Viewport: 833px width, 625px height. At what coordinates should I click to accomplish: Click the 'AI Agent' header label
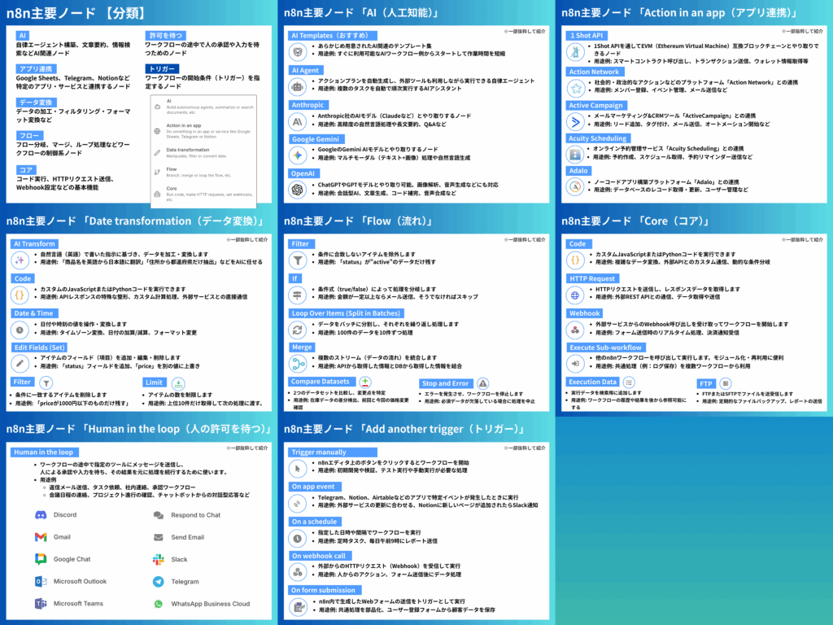[305, 70]
